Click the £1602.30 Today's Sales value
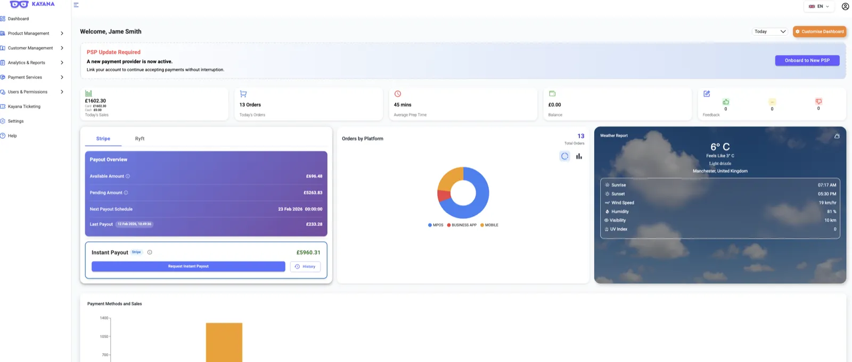Screen dimensions: 852x362 [x=95, y=100]
